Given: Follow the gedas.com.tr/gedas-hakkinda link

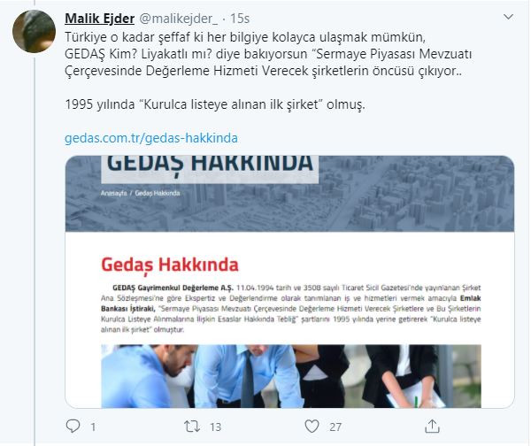Looking at the screenshot, I should 151,138.
